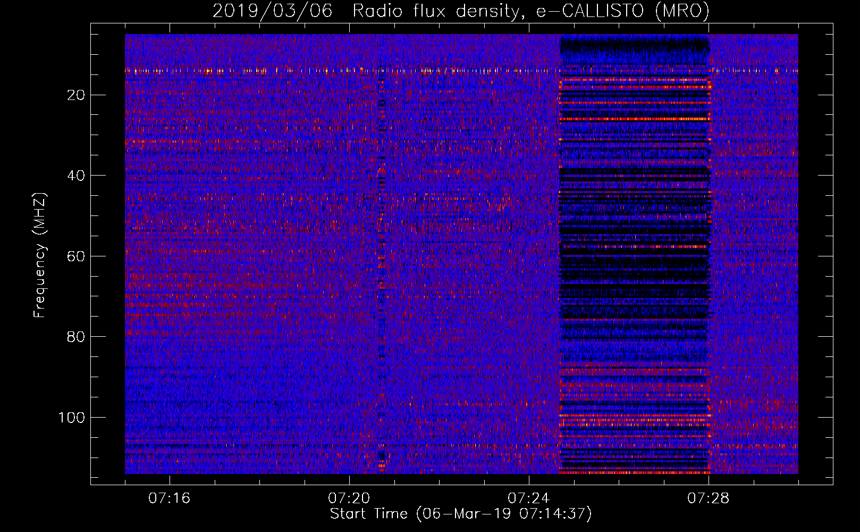
Task: Click the 100 frequency tick label
Action: tap(72, 418)
